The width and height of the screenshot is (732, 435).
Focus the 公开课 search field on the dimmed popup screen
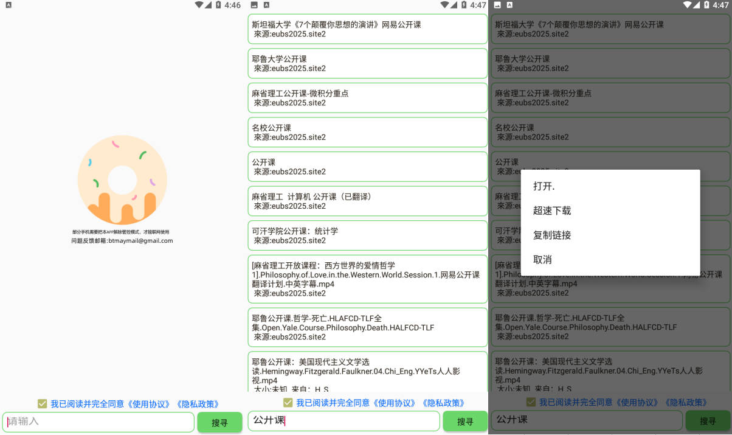coord(587,420)
